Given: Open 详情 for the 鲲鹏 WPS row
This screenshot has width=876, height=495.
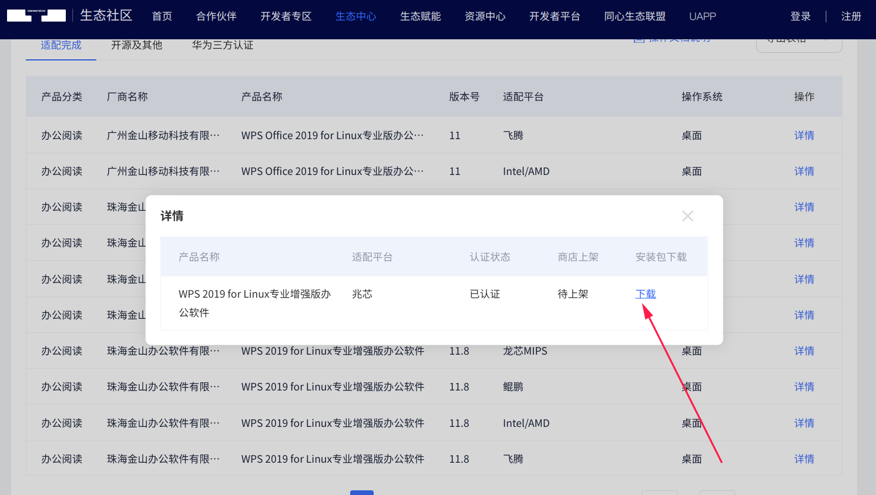Looking at the screenshot, I should [804, 386].
